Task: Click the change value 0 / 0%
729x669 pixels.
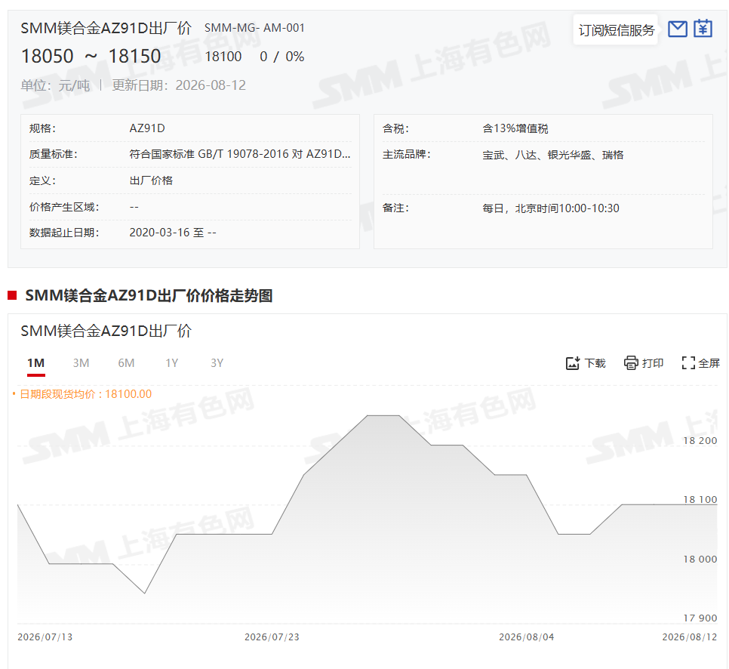Action: point(281,57)
